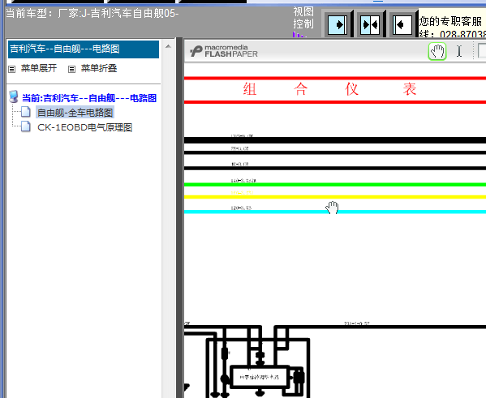Click the yellow wire line in diagram

pos(335,197)
